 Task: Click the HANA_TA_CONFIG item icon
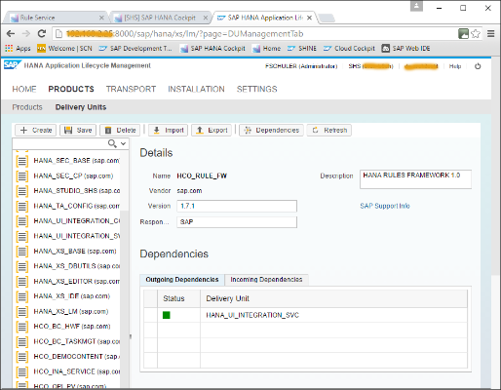click(22, 206)
